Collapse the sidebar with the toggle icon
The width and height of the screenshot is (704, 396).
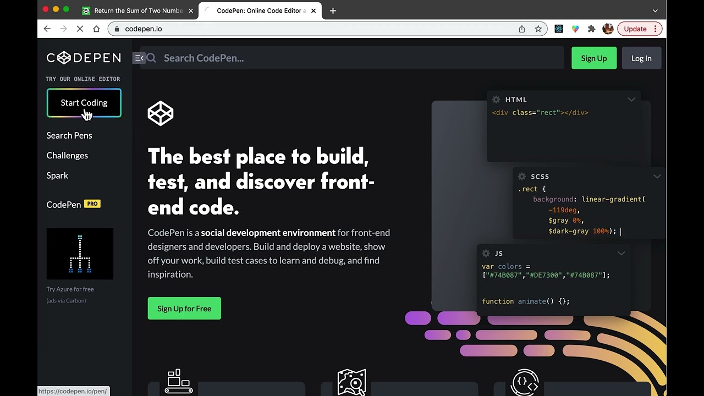[x=139, y=58]
